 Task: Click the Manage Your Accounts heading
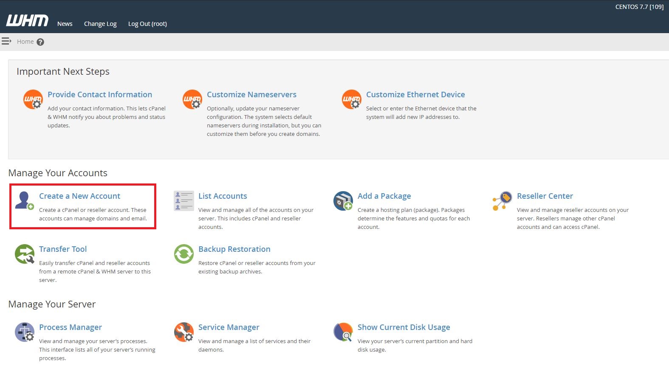(x=58, y=173)
